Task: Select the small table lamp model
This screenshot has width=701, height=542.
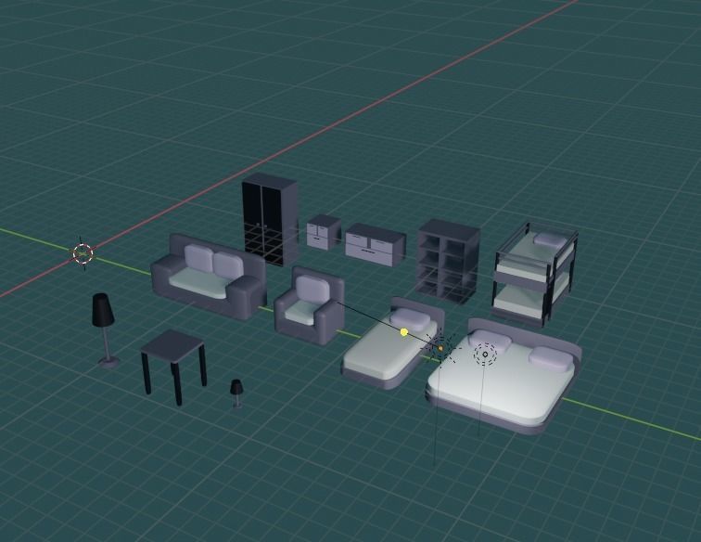Action: (x=236, y=394)
